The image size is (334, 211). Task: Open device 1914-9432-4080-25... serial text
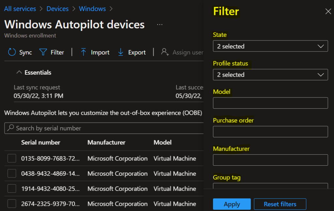tap(50, 188)
